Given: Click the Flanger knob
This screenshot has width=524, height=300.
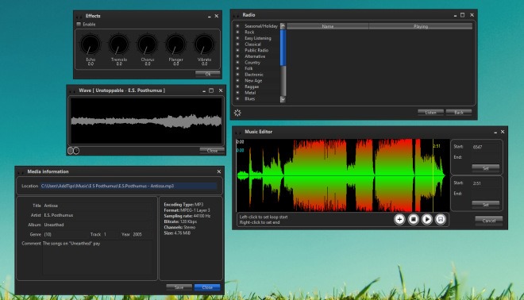Looking at the screenshot, I should pyautogui.click(x=175, y=44).
